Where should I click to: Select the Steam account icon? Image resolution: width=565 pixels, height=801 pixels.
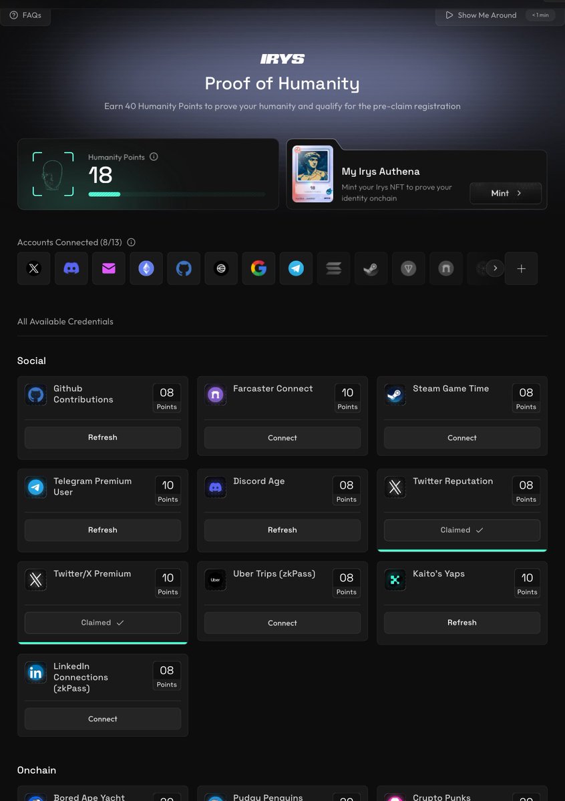coord(371,268)
